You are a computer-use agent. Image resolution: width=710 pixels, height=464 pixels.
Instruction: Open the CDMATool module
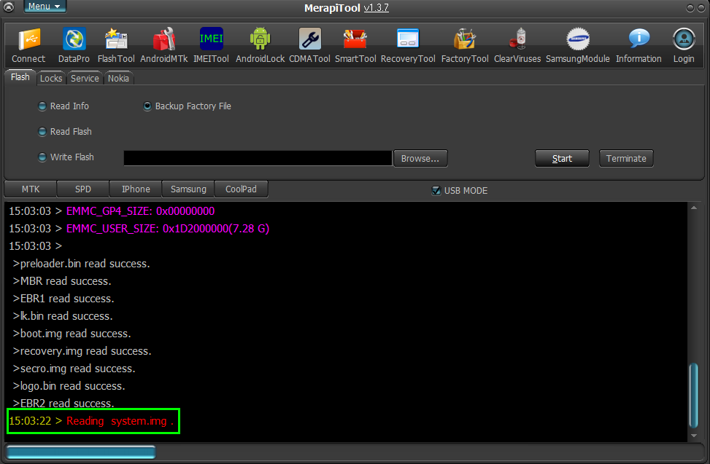tap(309, 45)
